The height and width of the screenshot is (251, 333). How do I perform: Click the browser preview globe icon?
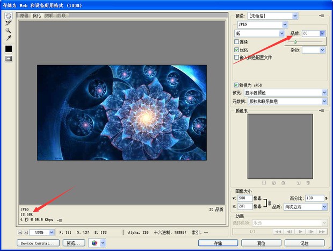click(96, 243)
